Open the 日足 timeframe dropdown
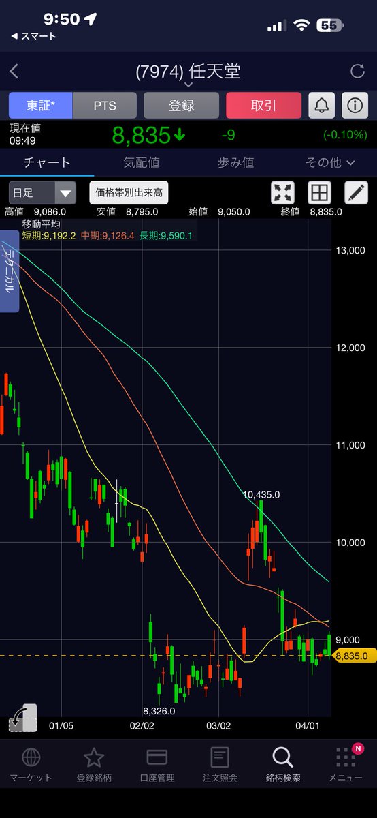Image resolution: width=377 pixels, height=818 pixels. pos(42,193)
